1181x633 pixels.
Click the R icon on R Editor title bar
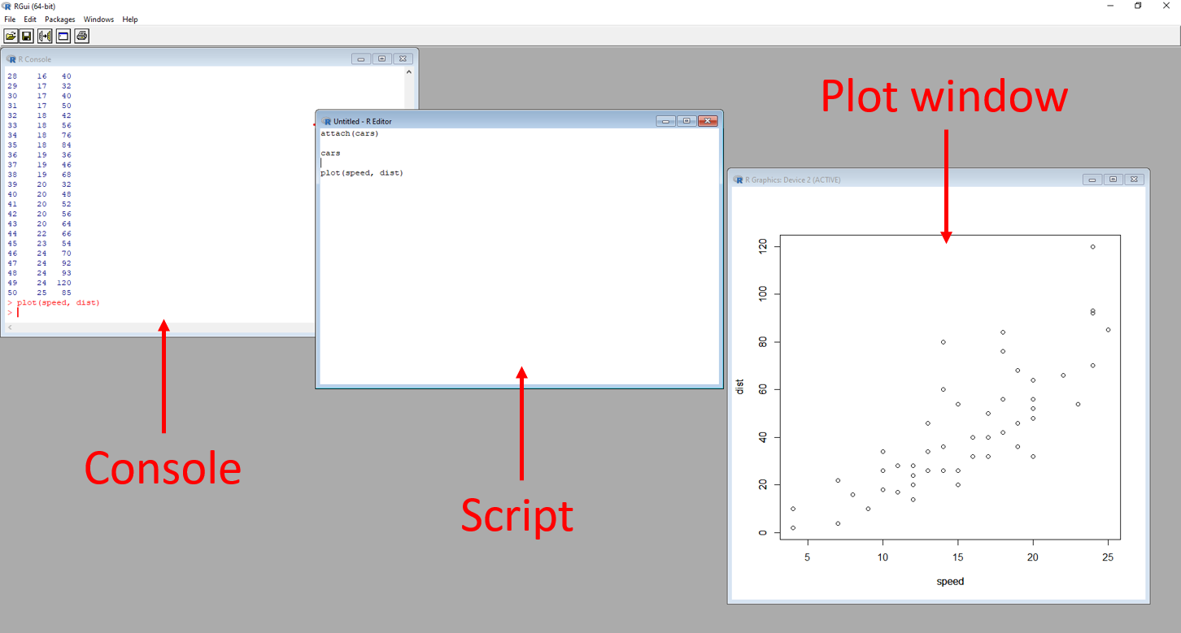coord(326,121)
